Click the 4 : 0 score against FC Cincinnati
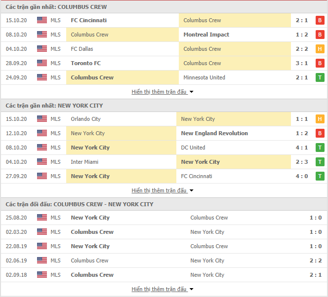The width and height of the screenshot is (328, 297). (x=302, y=176)
